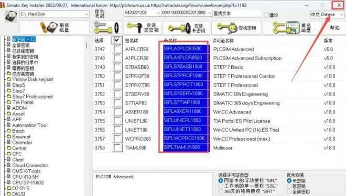Select the Chart tree item
The image size is (346, 196).
click(x=18, y=159)
